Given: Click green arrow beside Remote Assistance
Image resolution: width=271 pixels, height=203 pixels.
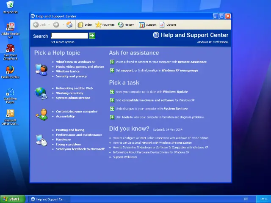Looking at the screenshot, I should coord(112,62).
